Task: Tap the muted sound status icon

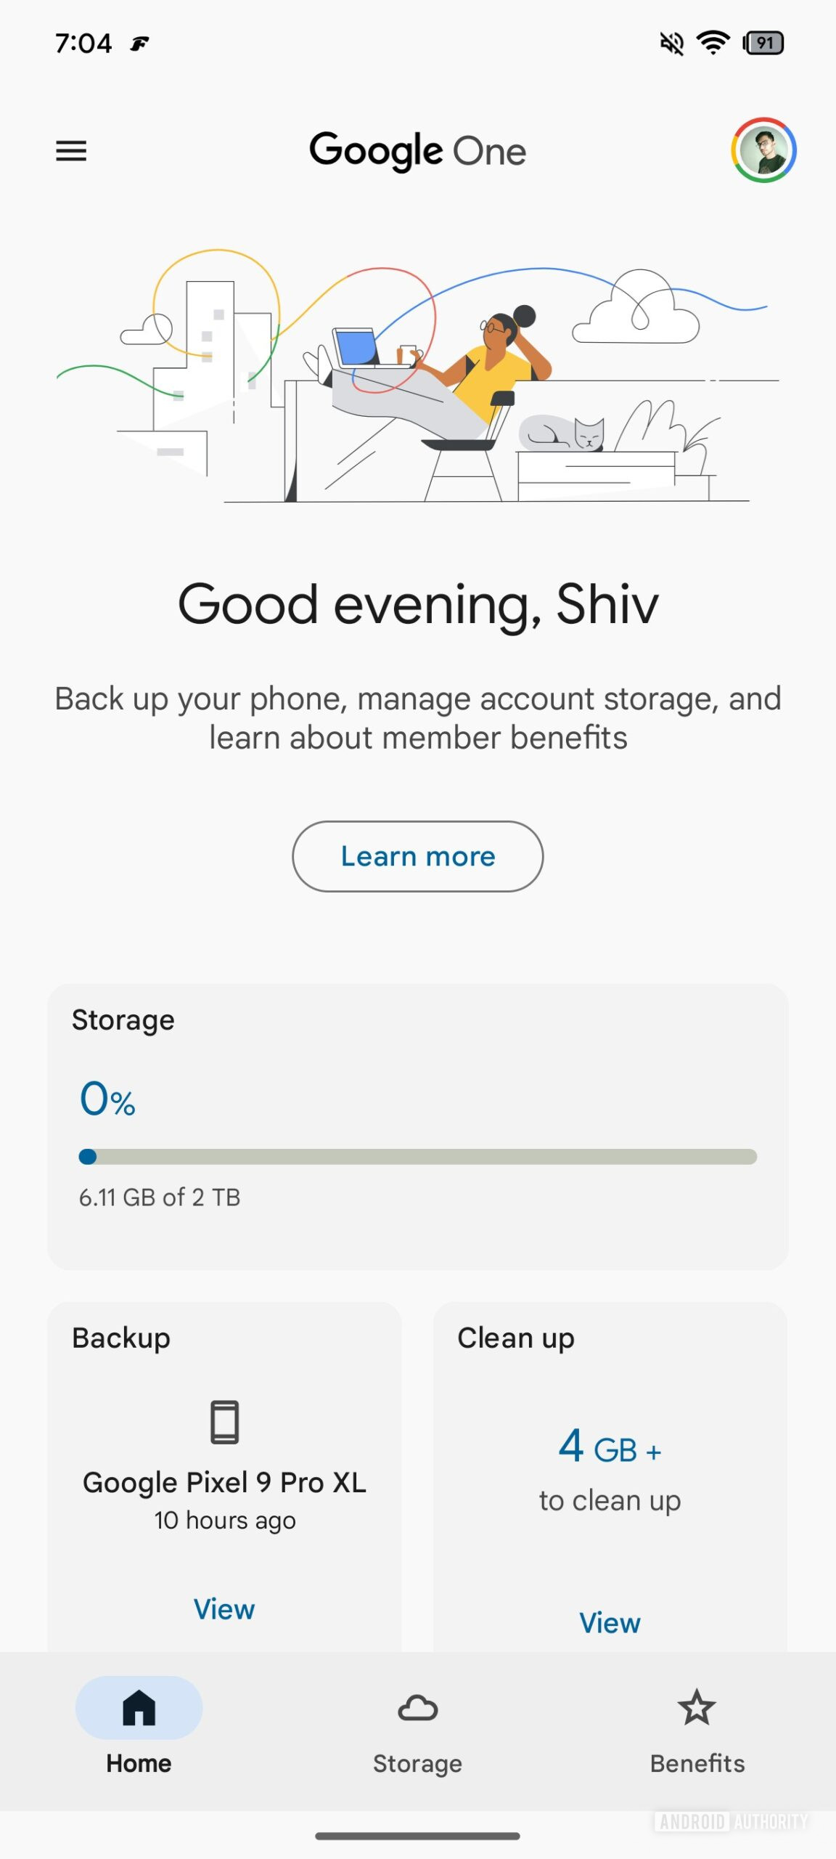Action: pos(671,44)
